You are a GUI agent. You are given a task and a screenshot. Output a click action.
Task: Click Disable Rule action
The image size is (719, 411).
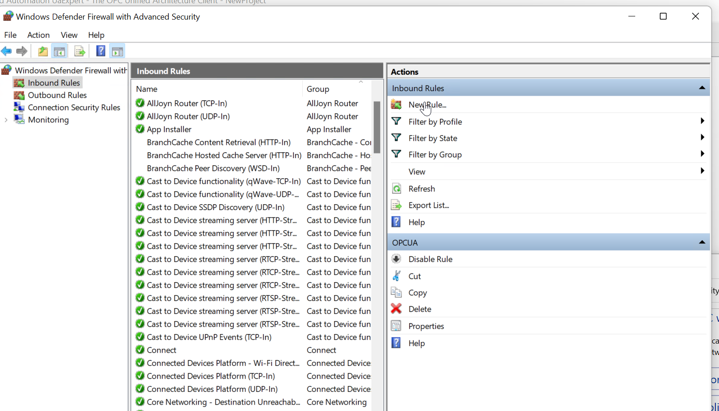coord(430,259)
